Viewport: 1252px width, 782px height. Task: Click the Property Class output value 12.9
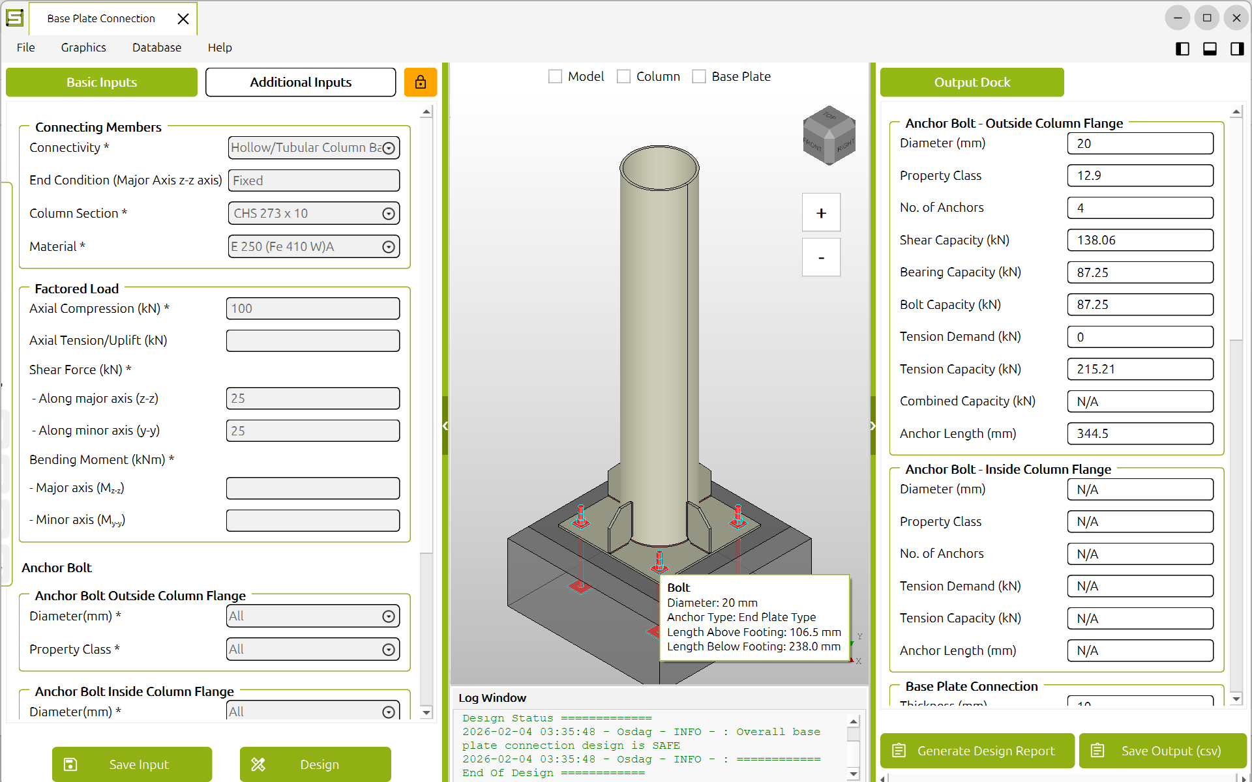[1140, 175]
